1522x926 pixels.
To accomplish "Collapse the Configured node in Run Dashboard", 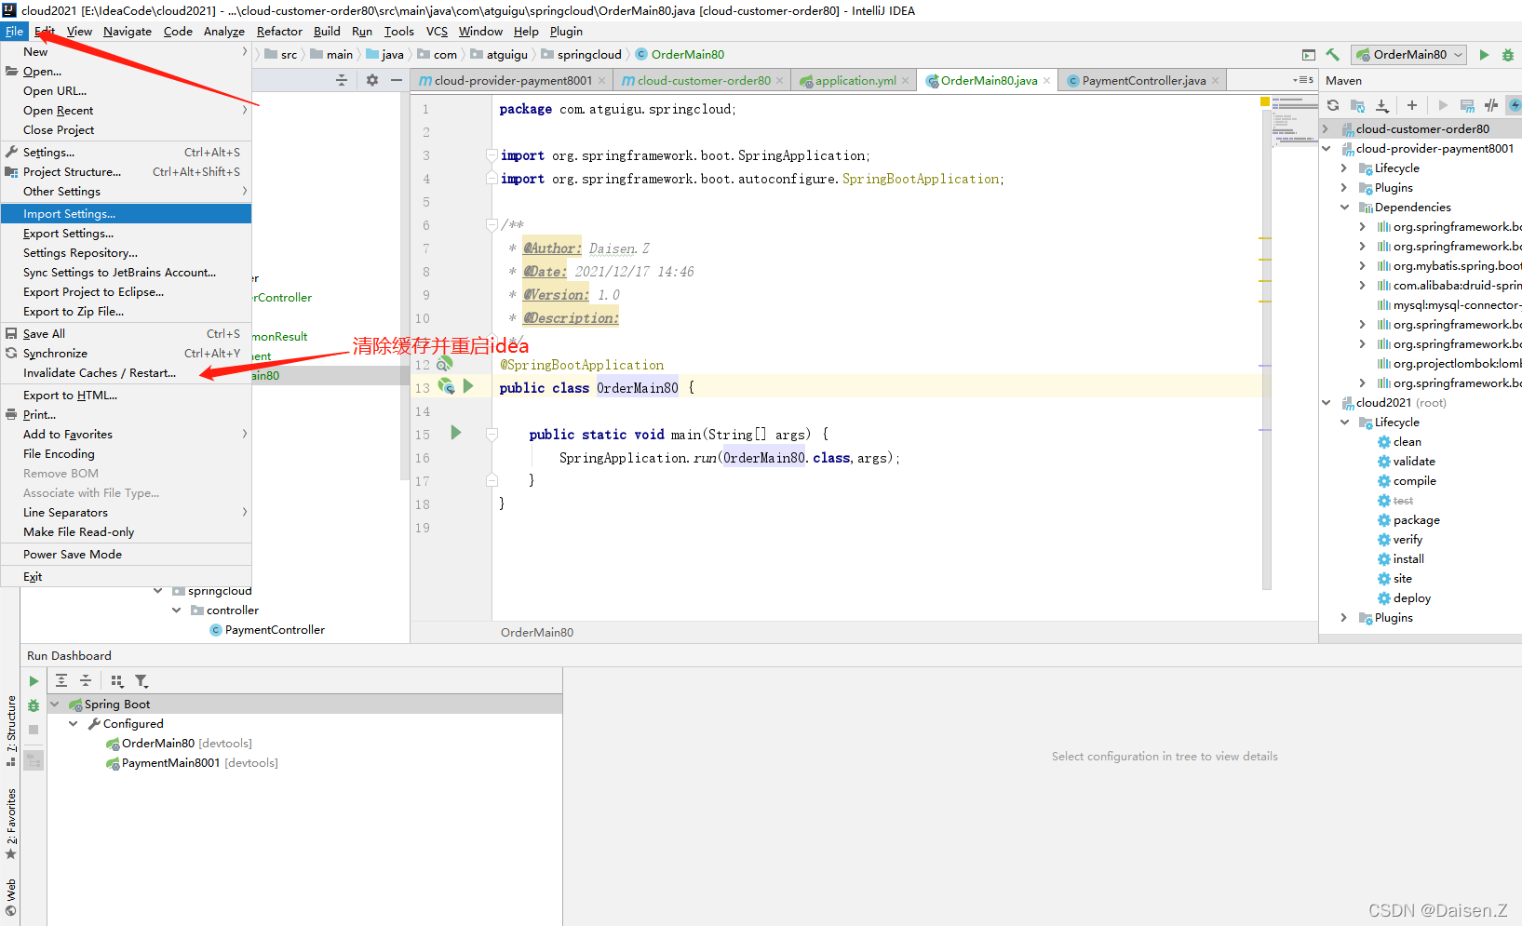I will tap(74, 723).
